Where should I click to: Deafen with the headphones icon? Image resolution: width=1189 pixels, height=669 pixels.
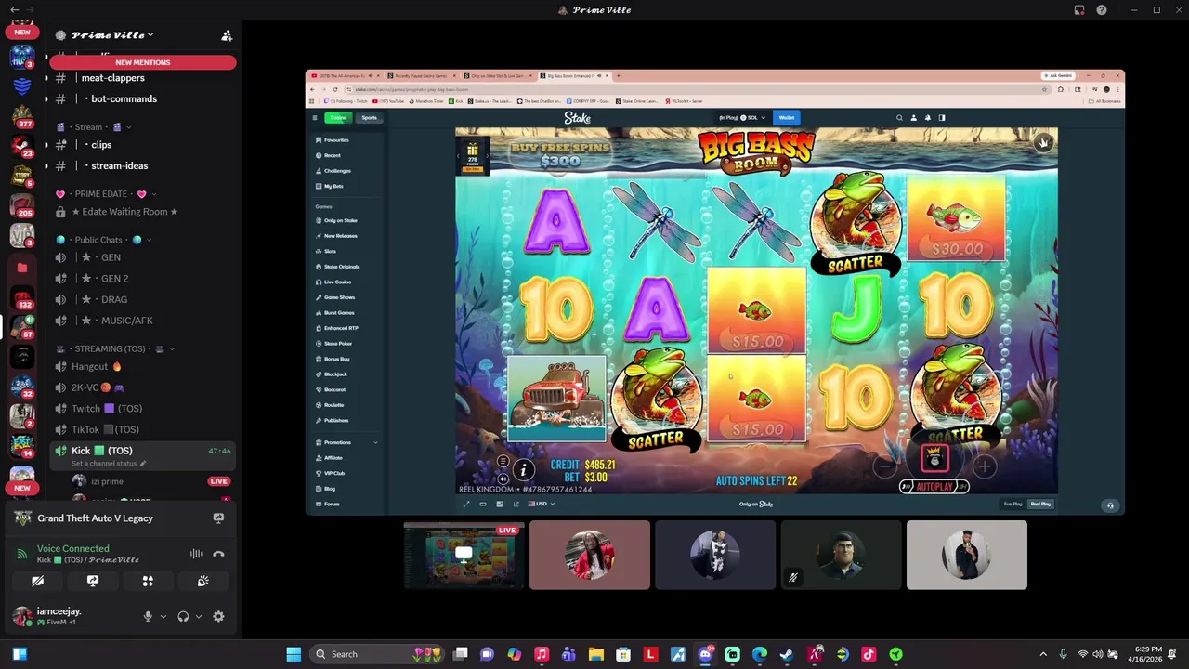pos(183,616)
